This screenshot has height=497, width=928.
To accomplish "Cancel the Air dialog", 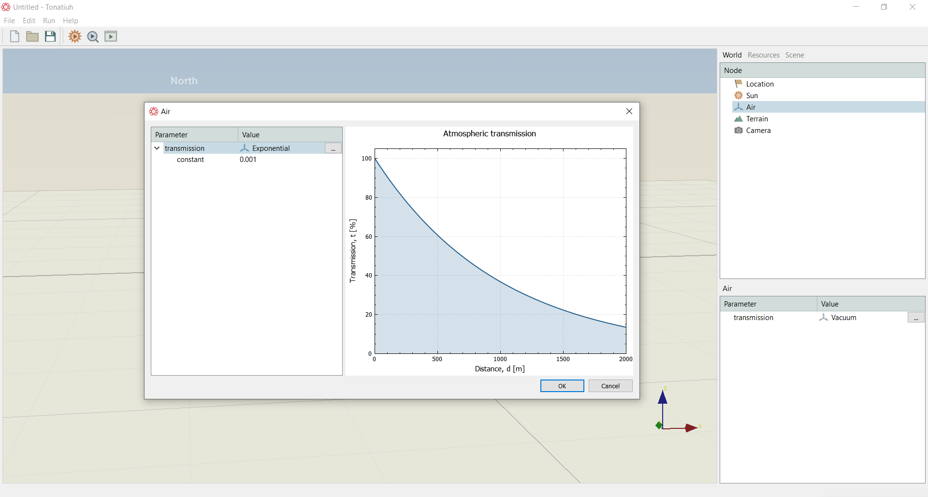I will coord(610,386).
